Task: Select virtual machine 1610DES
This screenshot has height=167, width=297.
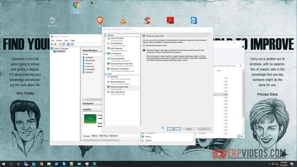Action: [89, 58]
